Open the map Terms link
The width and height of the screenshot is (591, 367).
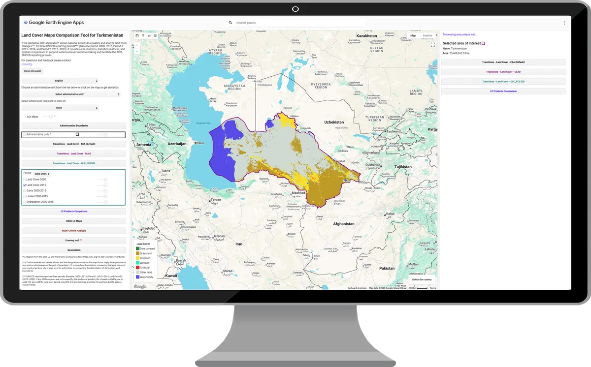(433, 288)
